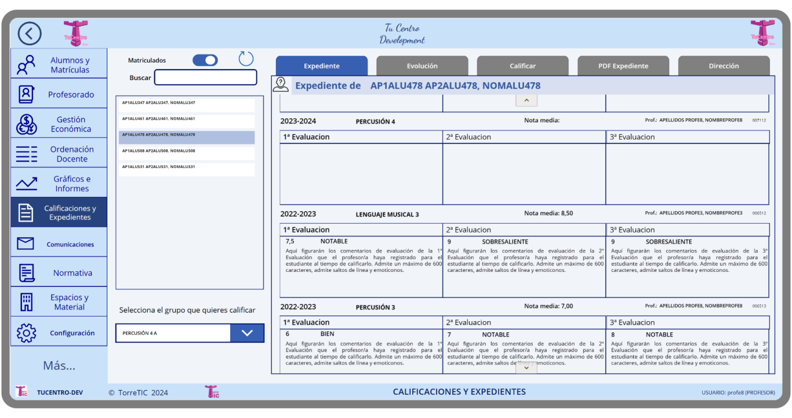This screenshot has height=418, width=792.
Task: Switch to the Expediente tab
Action: pyautogui.click(x=322, y=66)
